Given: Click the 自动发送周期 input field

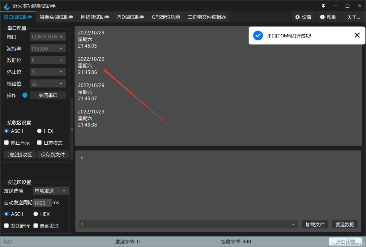Looking at the screenshot, I should click(x=42, y=203).
